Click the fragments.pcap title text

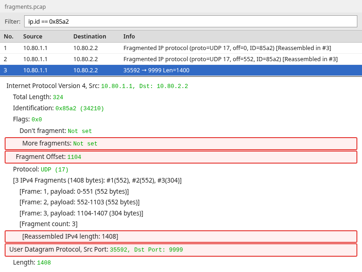[25, 6]
